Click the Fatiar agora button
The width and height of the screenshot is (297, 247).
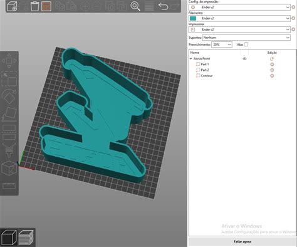[242, 241]
